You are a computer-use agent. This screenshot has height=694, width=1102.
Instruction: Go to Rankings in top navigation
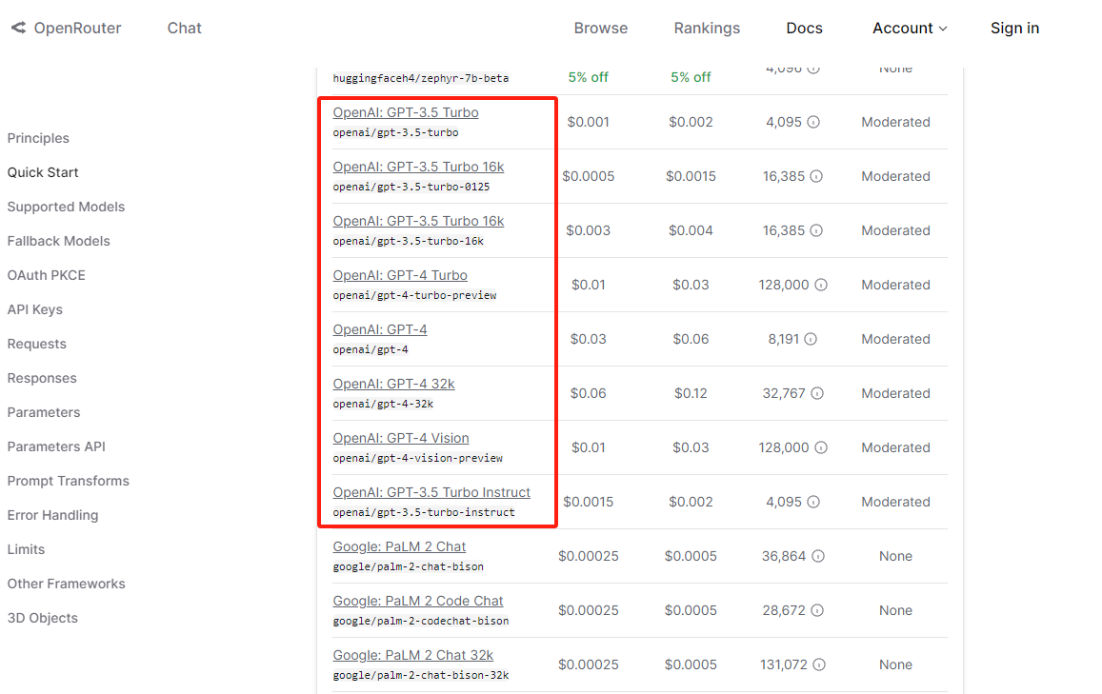coord(707,29)
